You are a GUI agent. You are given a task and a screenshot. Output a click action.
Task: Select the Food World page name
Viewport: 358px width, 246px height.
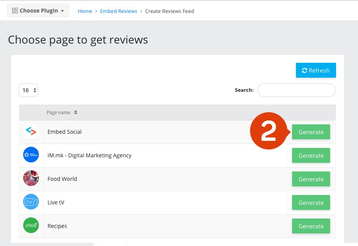pos(62,179)
